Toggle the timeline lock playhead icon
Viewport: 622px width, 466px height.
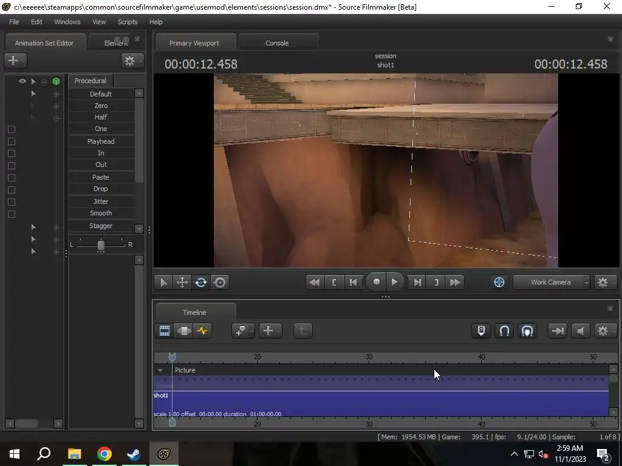click(481, 331)
